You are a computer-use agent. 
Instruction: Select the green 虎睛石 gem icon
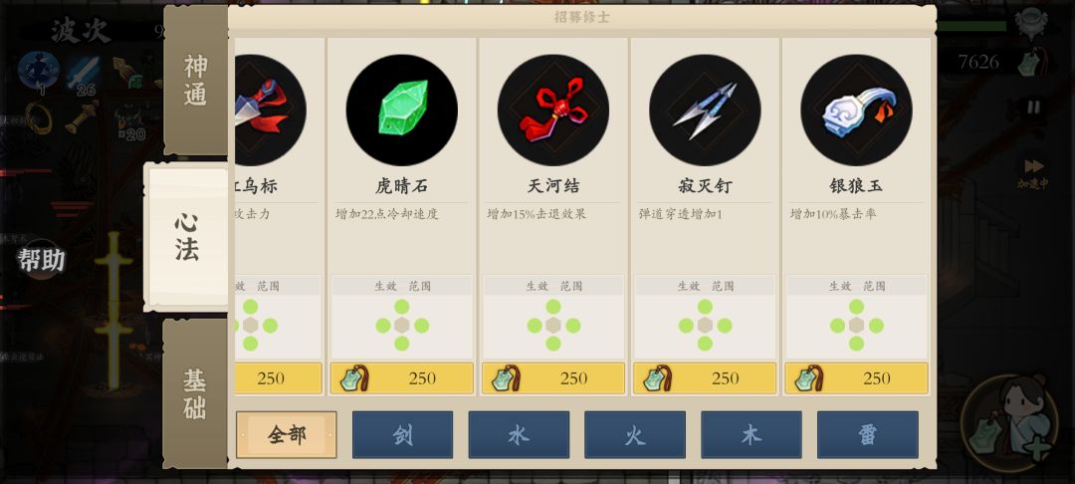(x=402, y=110)
